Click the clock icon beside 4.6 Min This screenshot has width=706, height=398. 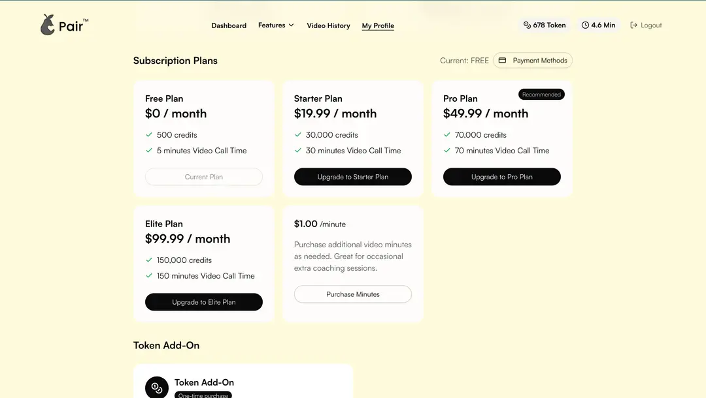pos(585,25)
